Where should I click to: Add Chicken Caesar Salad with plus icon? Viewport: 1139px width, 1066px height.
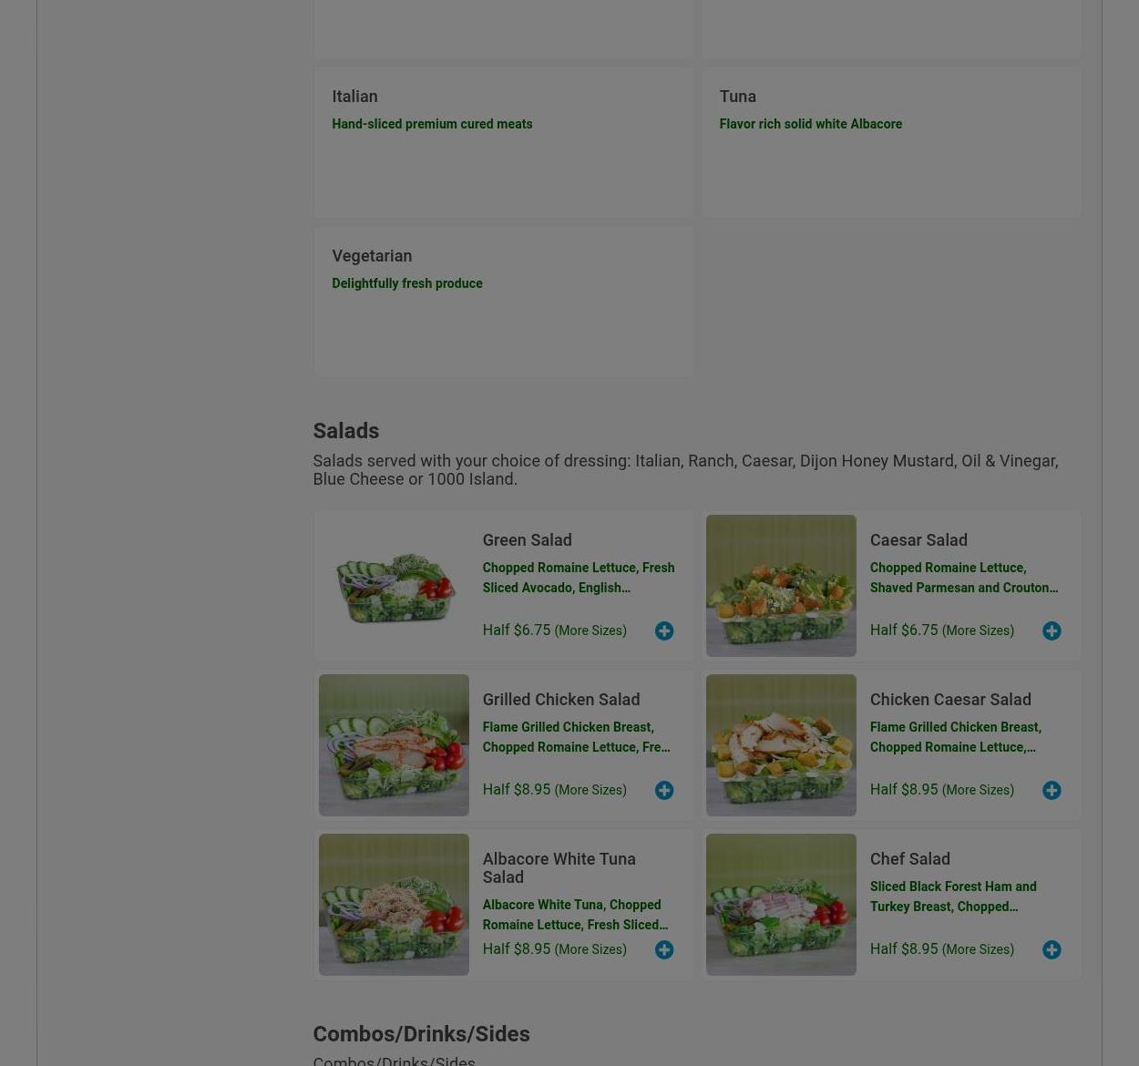[1052, 790]
